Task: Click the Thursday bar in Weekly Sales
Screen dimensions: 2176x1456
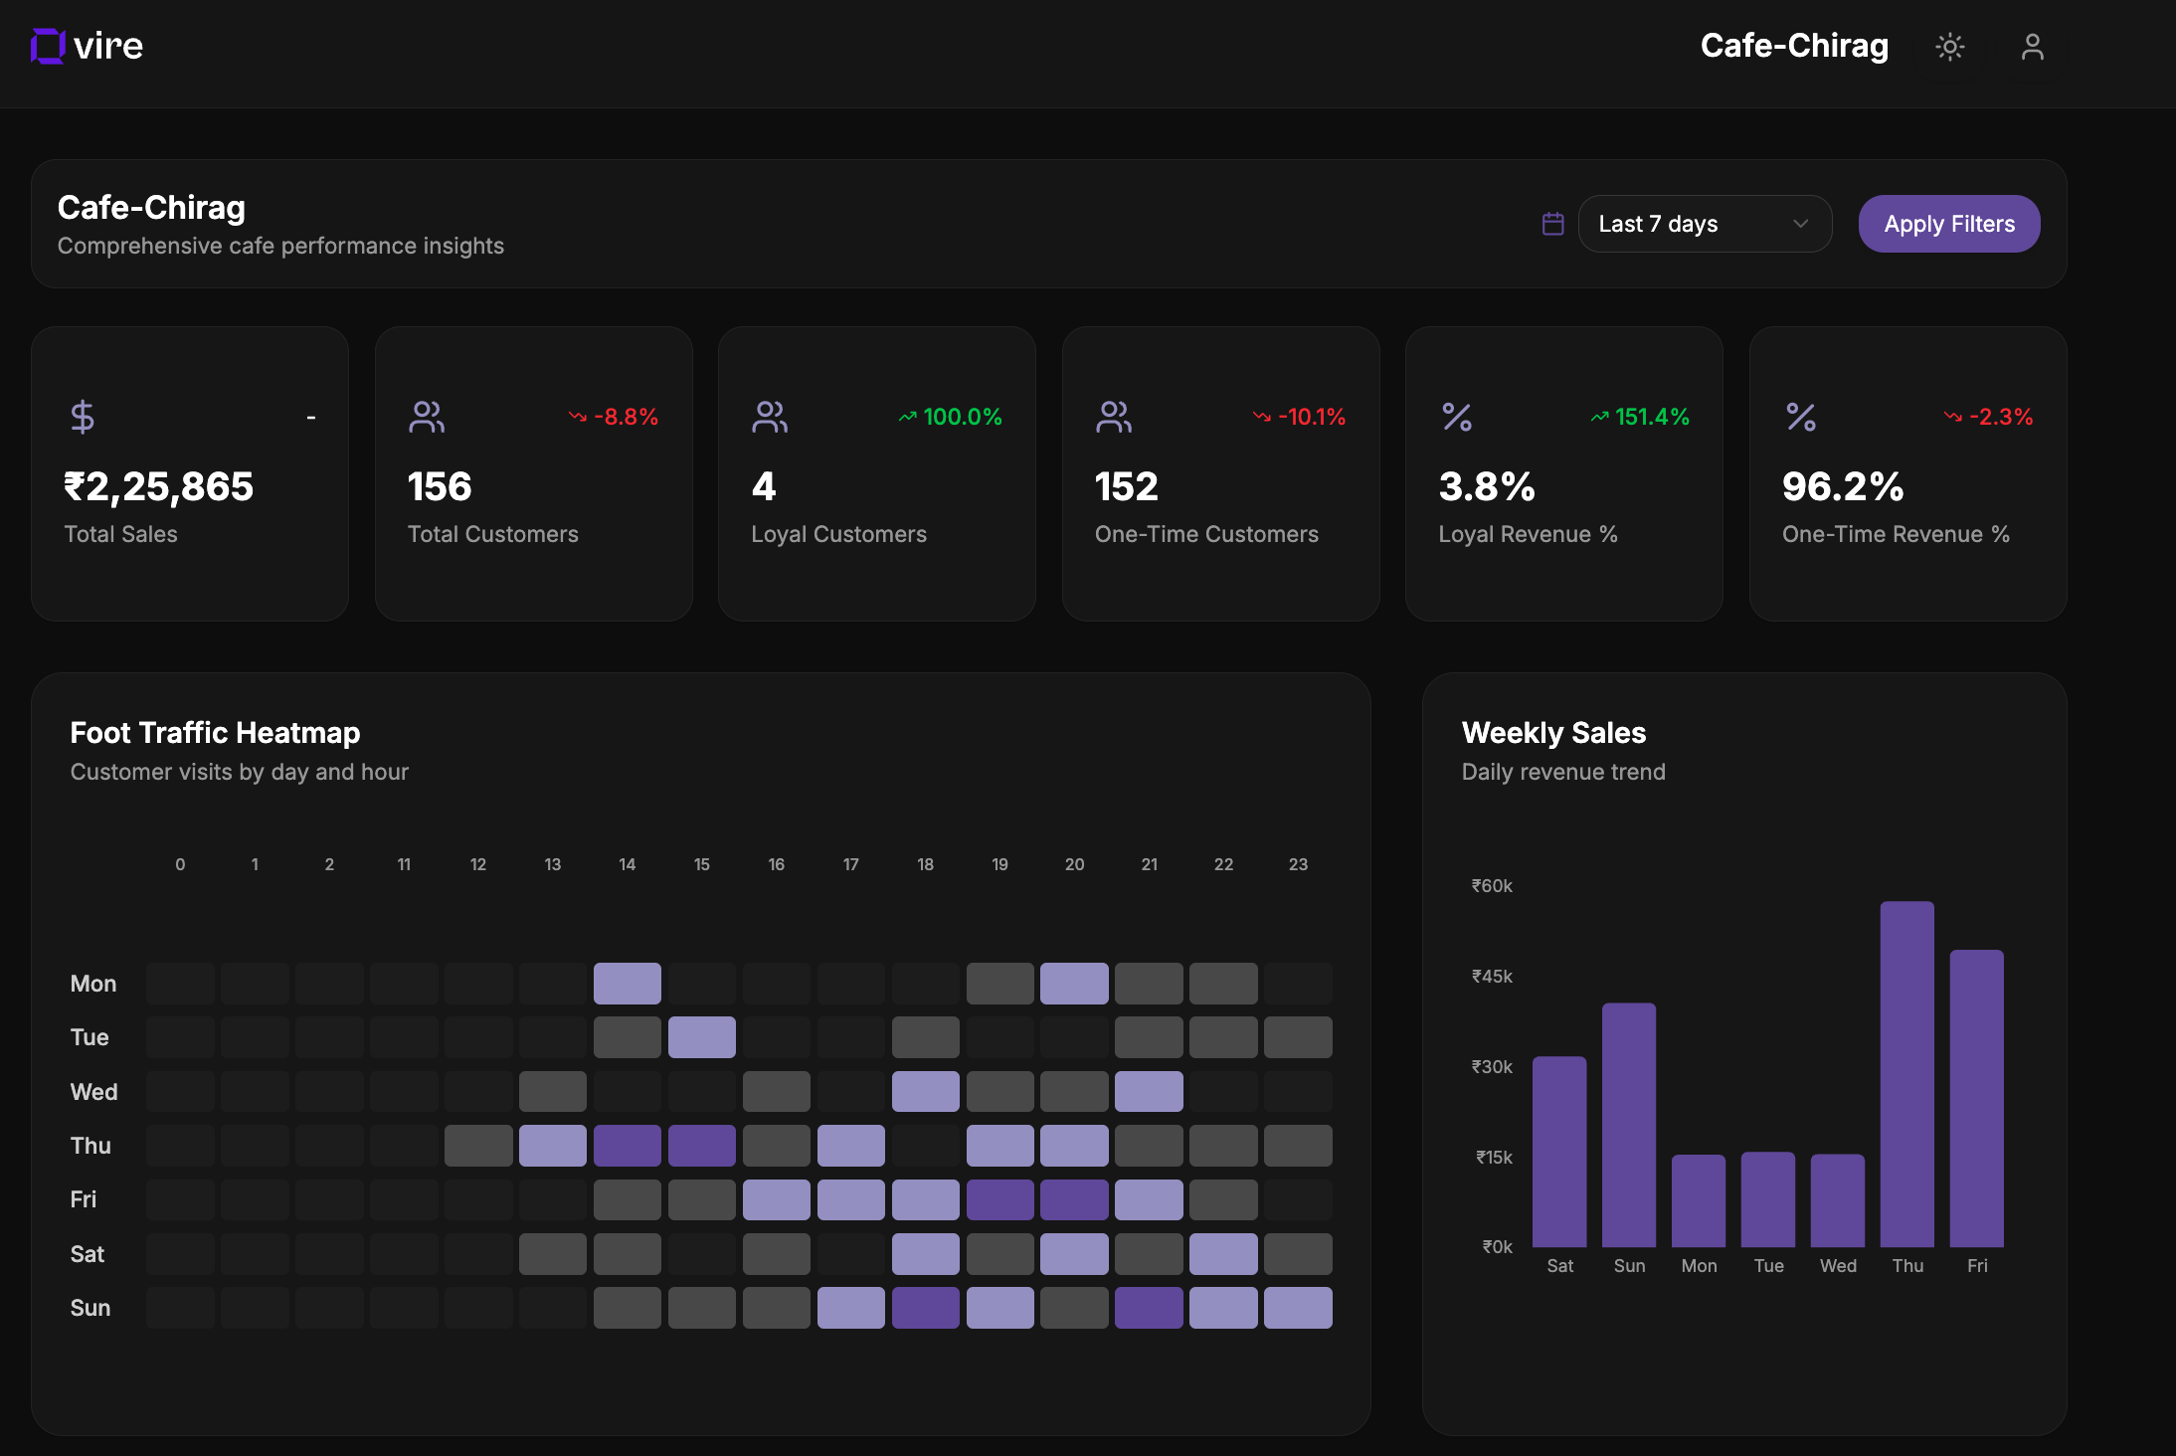Action: pyautogui.click(x=1906, y=1074)
